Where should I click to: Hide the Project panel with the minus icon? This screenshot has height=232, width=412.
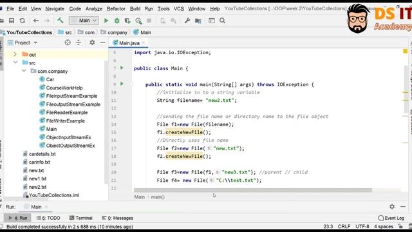coord(103,43)
